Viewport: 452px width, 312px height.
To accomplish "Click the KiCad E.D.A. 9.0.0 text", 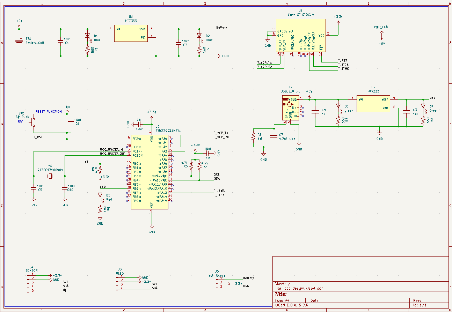I will click(292, 305).
